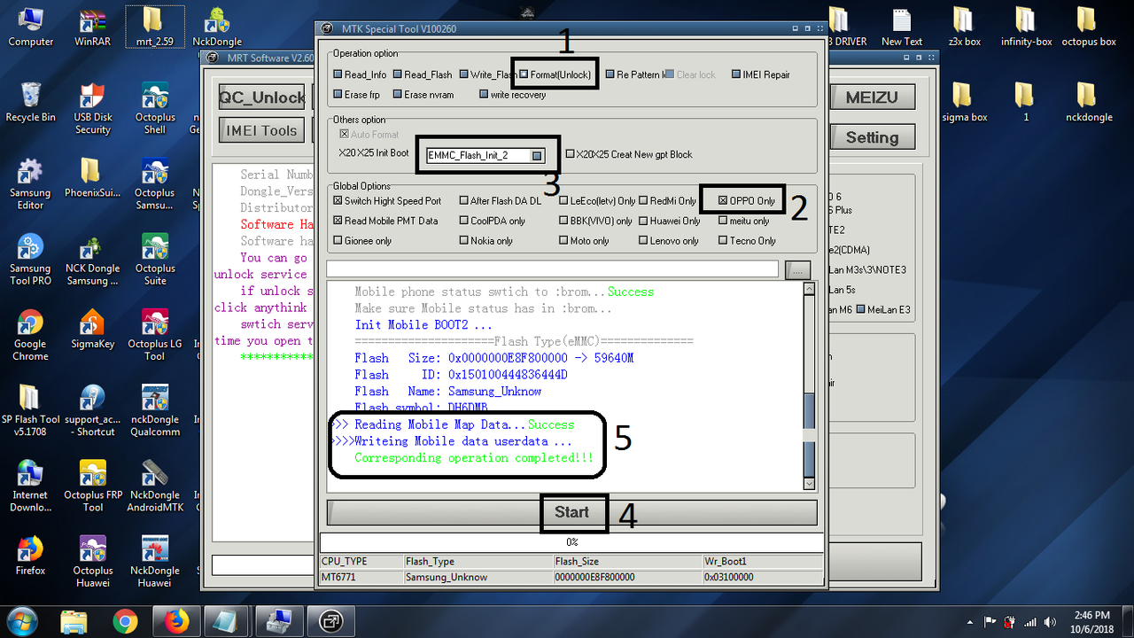Screen dimensions: 1134x638
Task: Expand the EMMC_Flash_Init_2 Init Boot dropdown
Action: [x=537, y=156]
